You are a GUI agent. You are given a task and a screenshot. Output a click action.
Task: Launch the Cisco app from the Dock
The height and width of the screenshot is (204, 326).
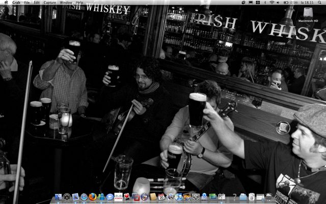pyautogui.click(x=118, y=197)
